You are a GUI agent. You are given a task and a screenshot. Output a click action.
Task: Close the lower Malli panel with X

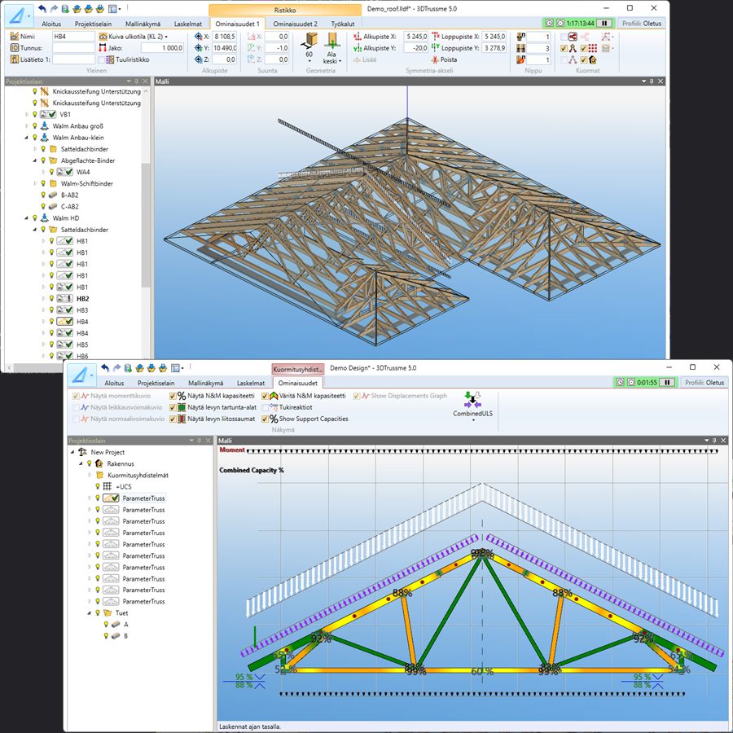pyautogui.click(x=723, y=441)
